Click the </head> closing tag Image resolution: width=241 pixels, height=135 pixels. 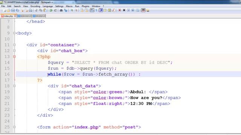point(36,21)
